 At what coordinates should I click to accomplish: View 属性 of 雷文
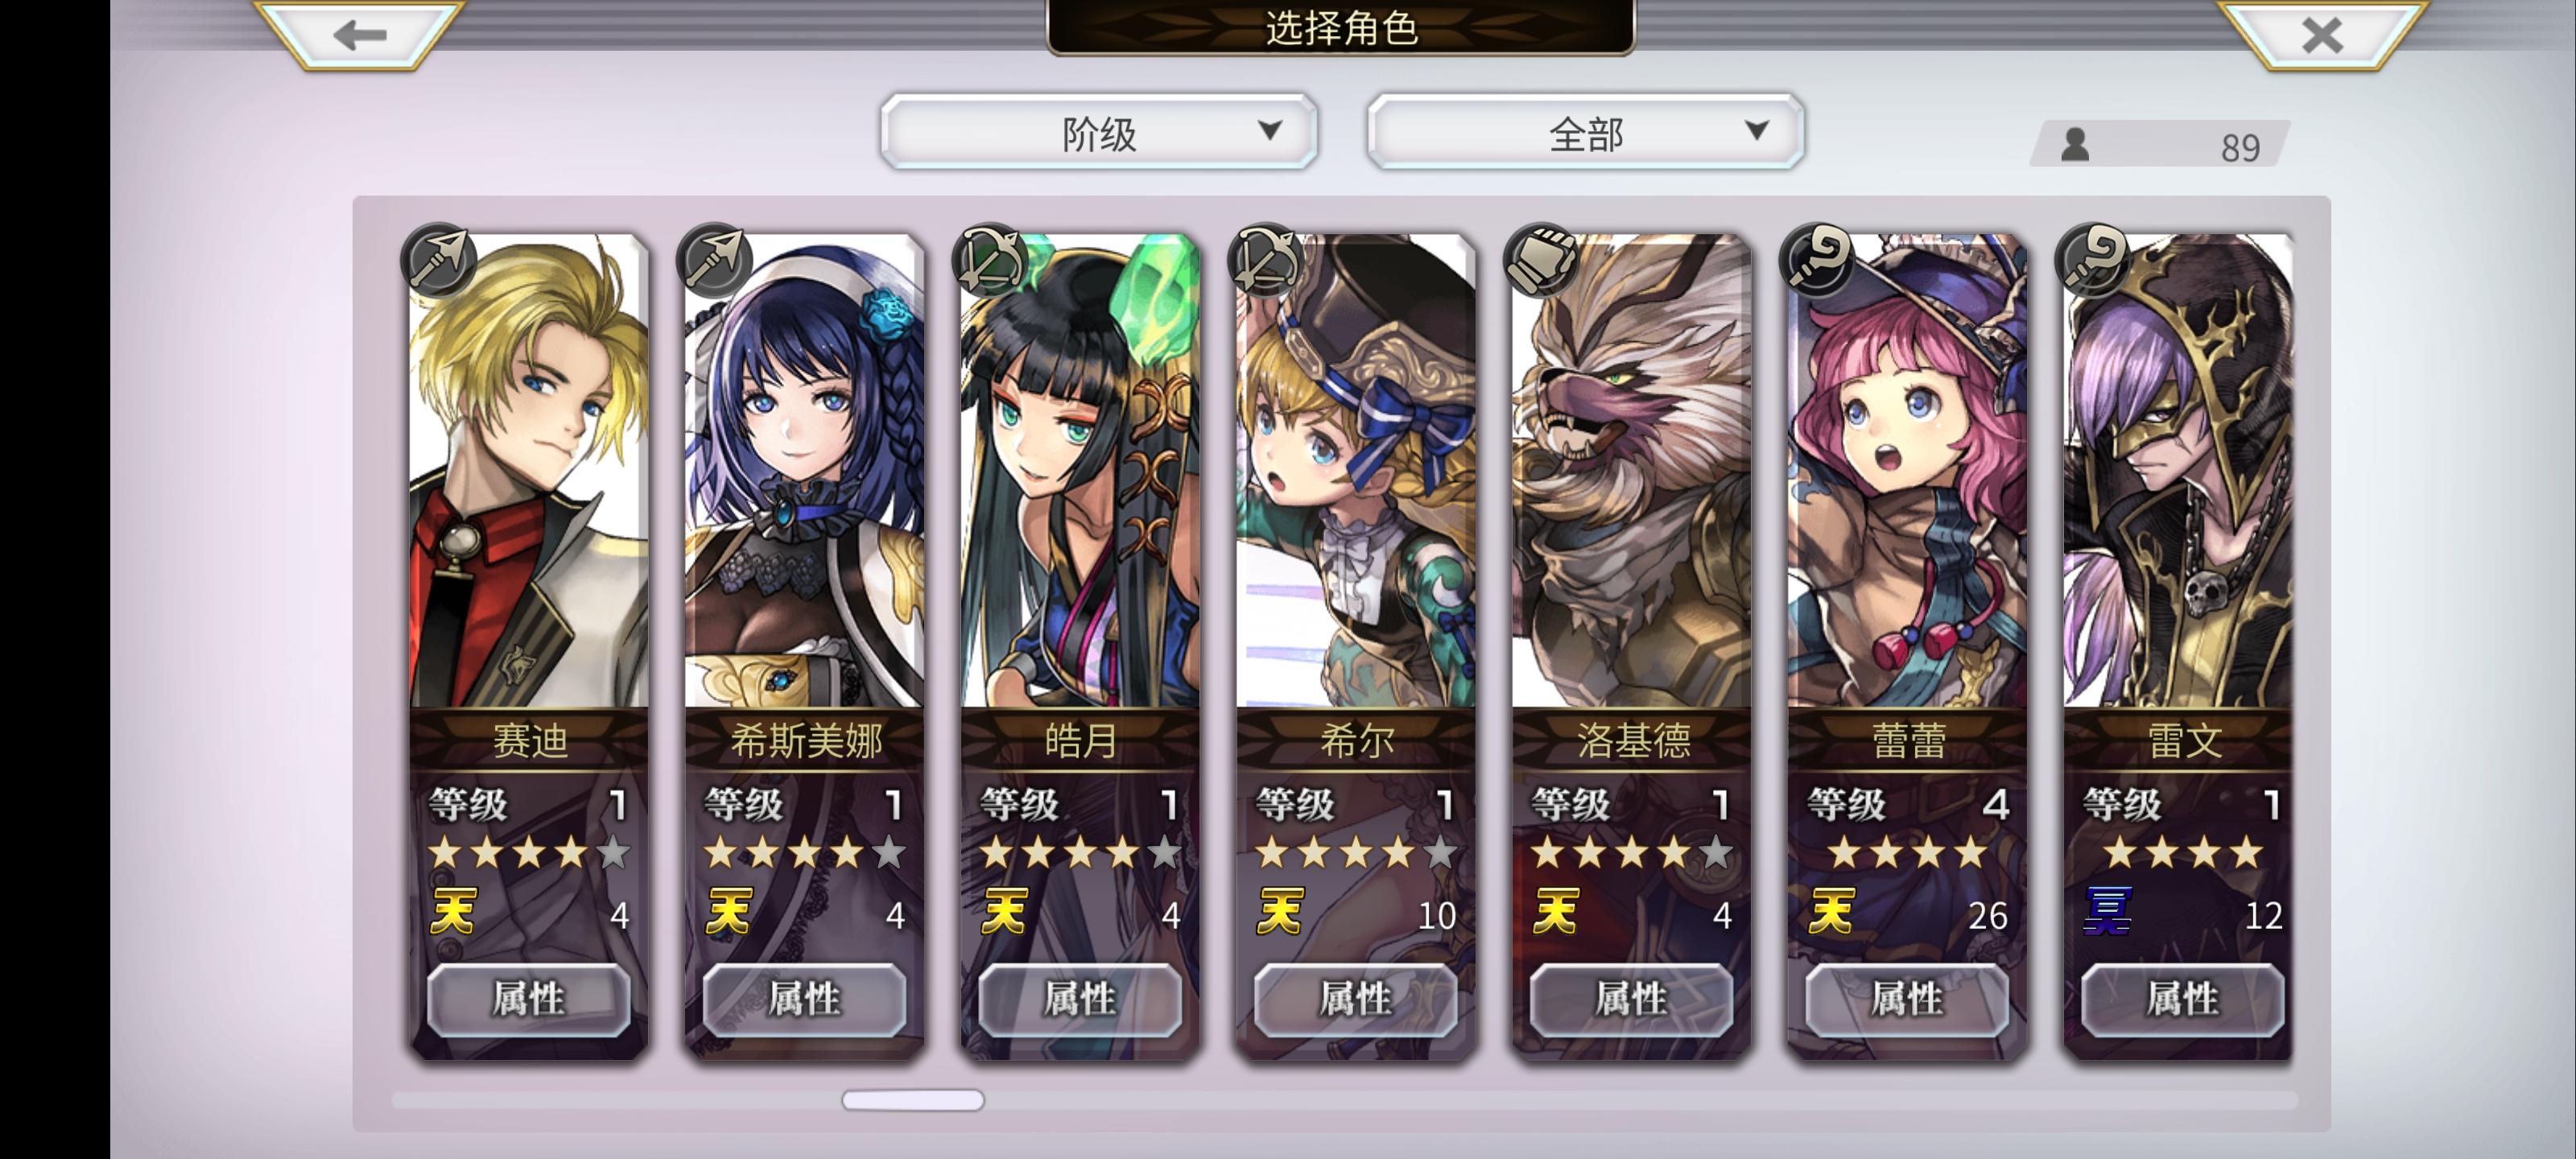click(2183, 999)
